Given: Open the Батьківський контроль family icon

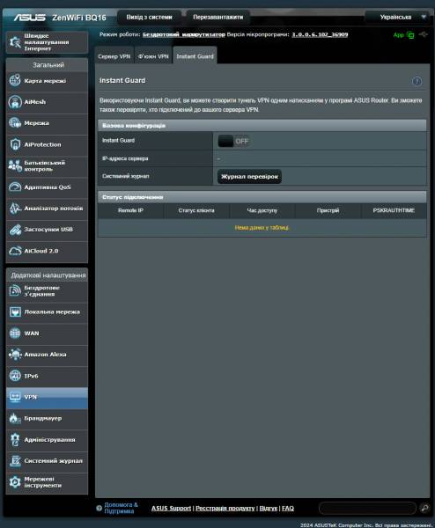Looking at the screenshot, I should pyautogui.click(x=15, y=165).
